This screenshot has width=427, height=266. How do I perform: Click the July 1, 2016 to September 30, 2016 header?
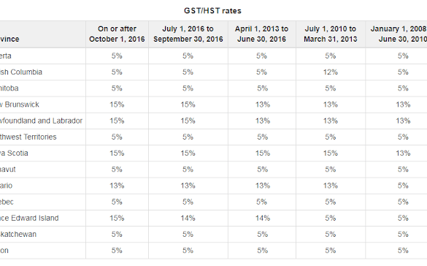188,34
